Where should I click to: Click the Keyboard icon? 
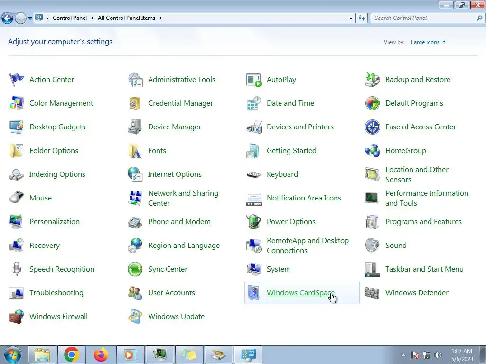click(x=254, y=174)
